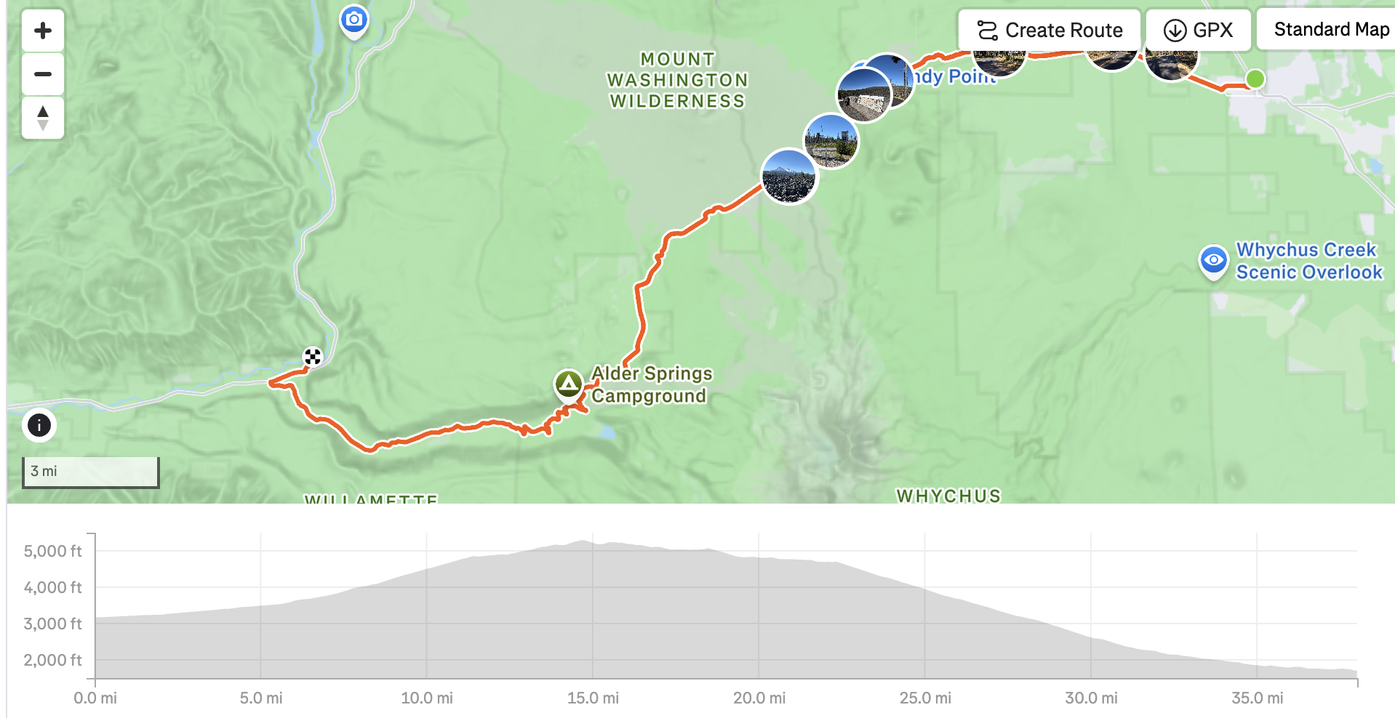Open the snowy mountain photo thumbnail

point(789,177)
